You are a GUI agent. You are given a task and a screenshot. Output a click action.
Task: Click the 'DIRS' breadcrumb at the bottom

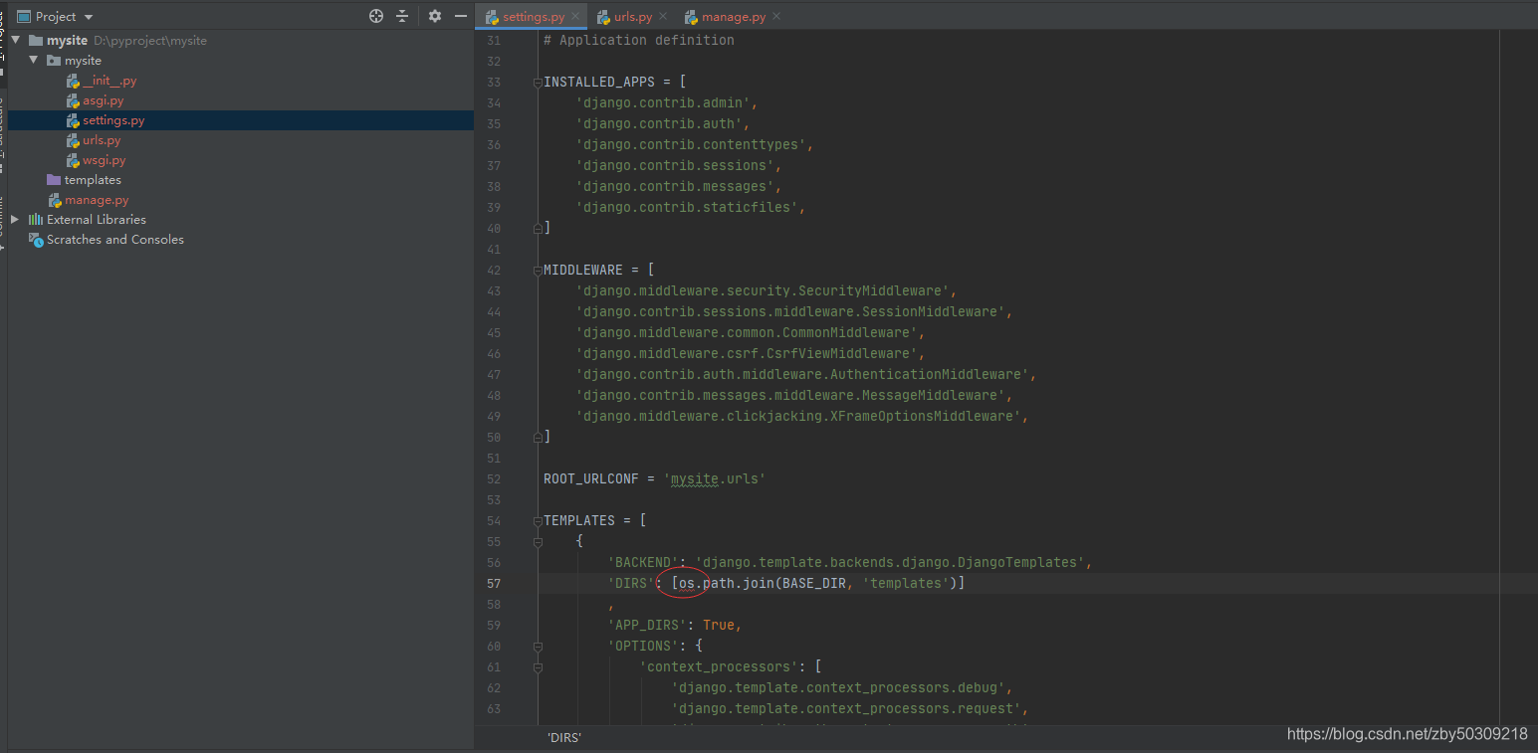pos(563,737)
